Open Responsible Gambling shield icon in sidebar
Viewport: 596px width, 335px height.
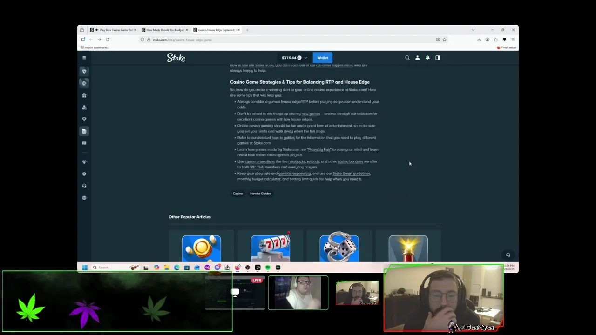[x=84, y=174]
